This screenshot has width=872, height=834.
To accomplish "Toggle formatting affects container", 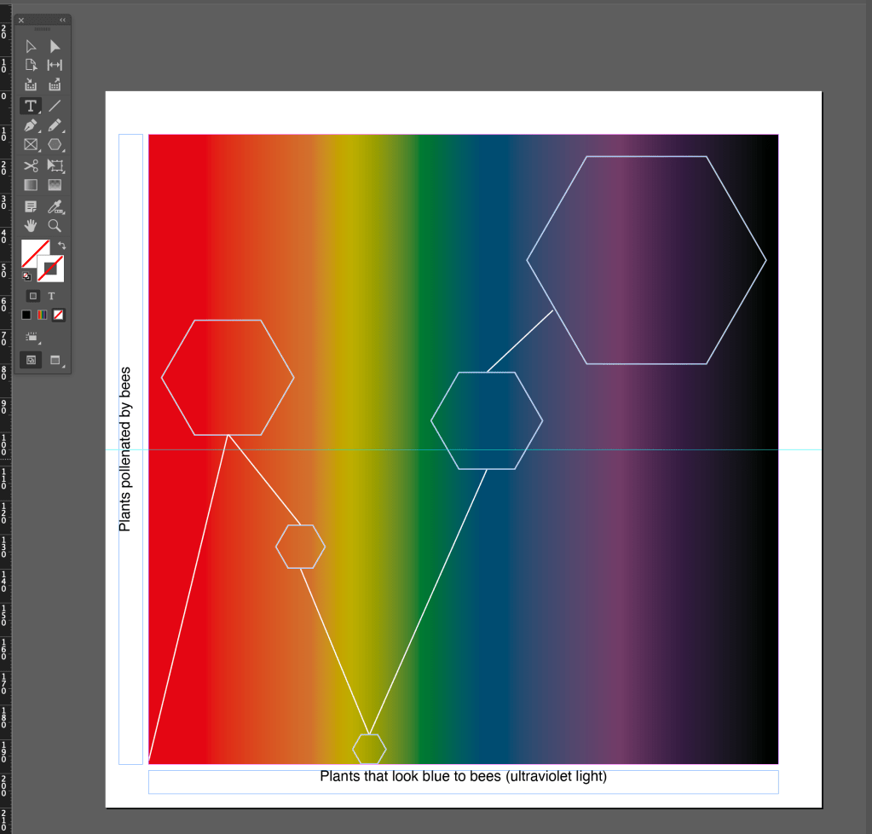I will pyautogui.click(x=32, y=296).
